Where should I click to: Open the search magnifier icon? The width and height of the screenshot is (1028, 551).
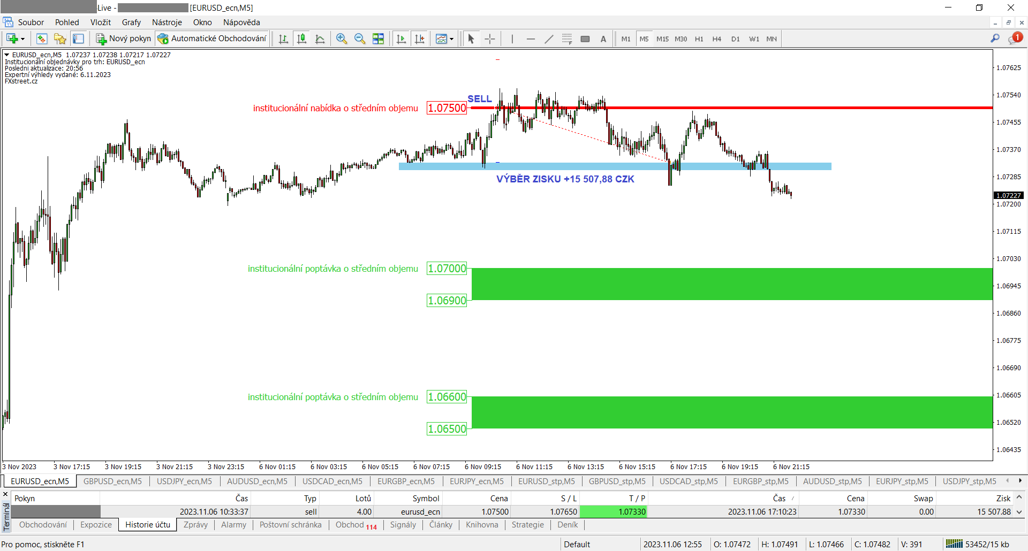click(x=995, y=39)
